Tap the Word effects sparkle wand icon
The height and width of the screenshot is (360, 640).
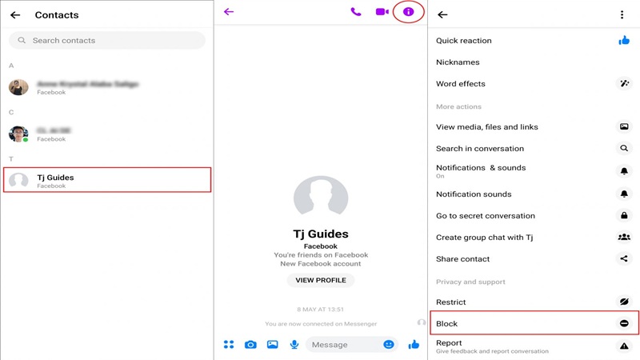pyautogui.click(x=624, y=83)
